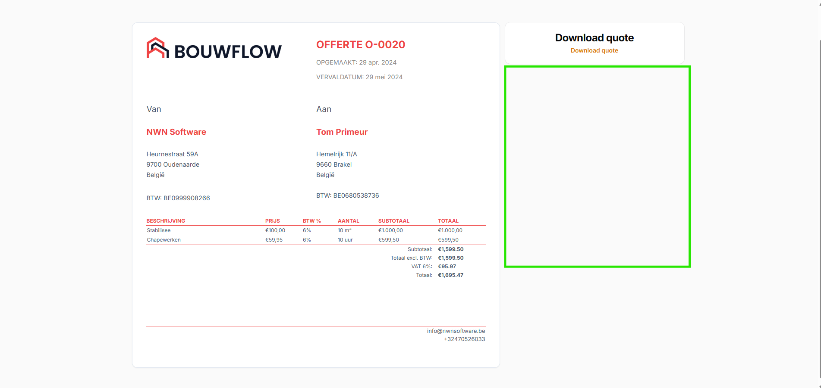Viewport: 821px width, 388px height.
Task: Click the BTW % column header
Action: [x=311, y=221]
